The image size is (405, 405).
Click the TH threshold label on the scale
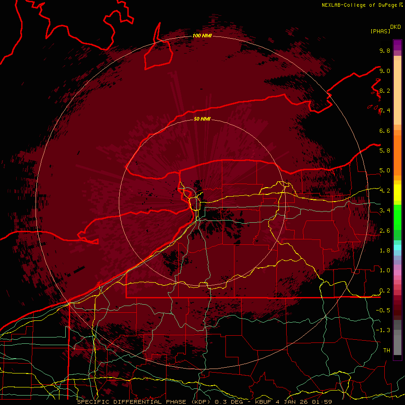coord(387,351)
